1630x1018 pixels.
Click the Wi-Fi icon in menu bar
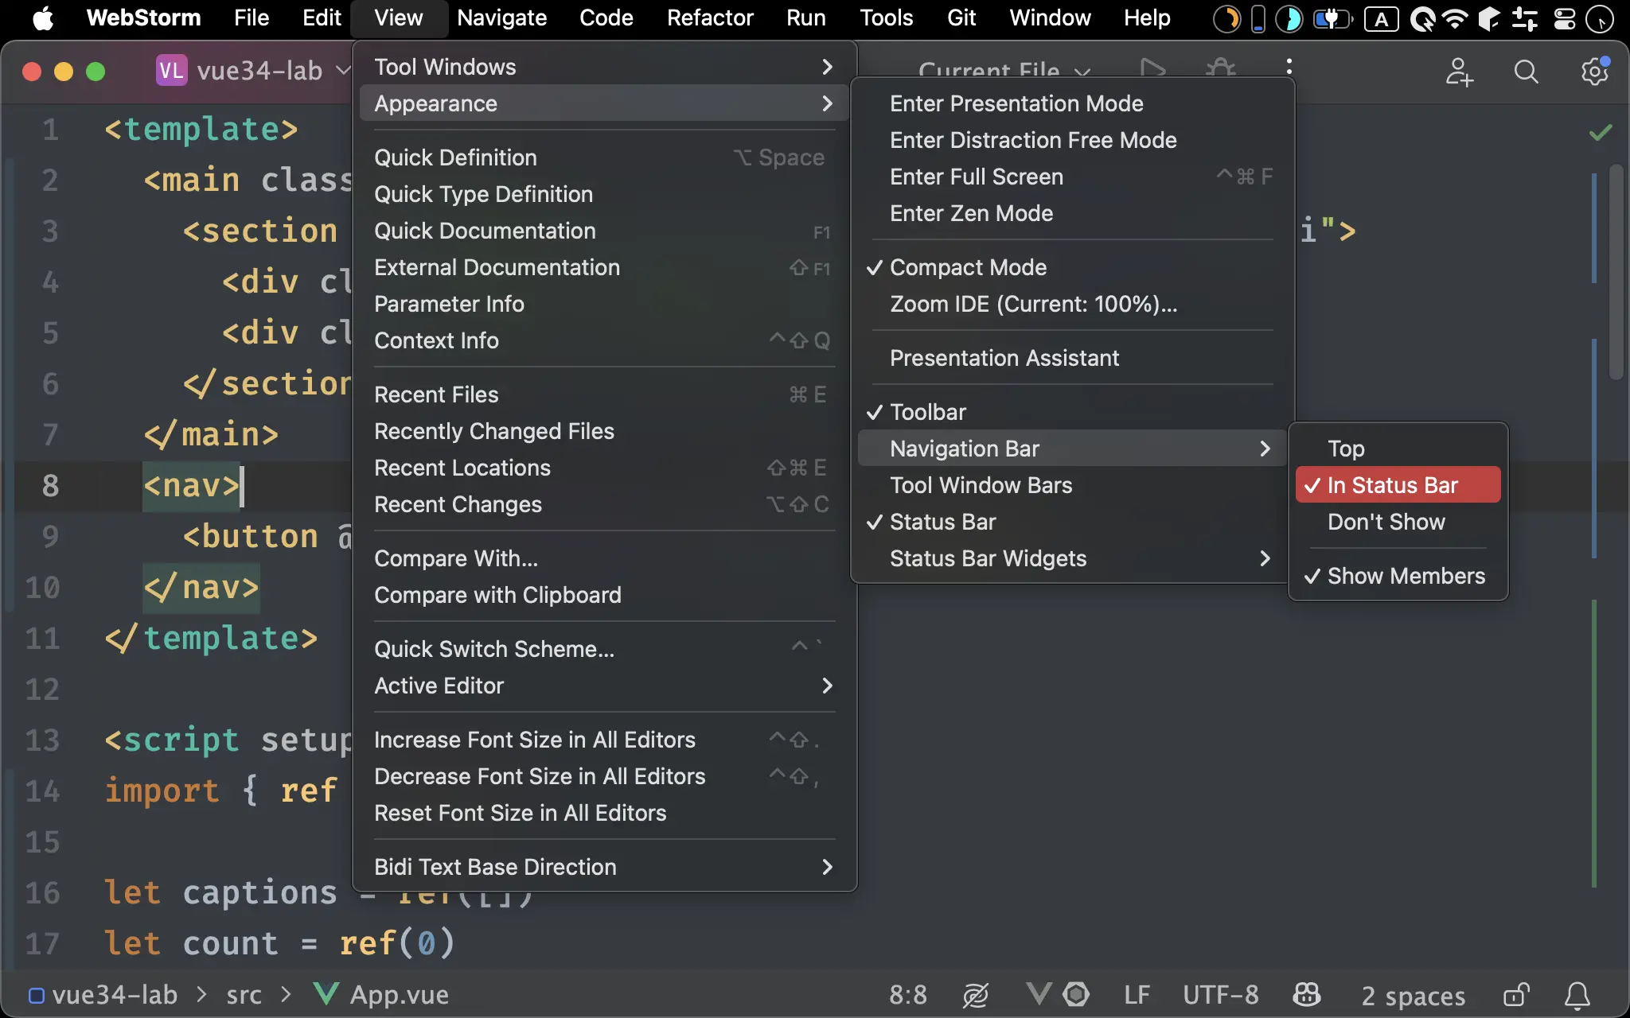click(x=1455, y=18)
